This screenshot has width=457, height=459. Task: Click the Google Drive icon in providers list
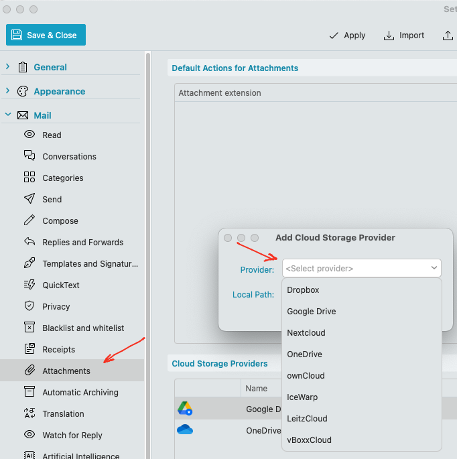[185, 409]
